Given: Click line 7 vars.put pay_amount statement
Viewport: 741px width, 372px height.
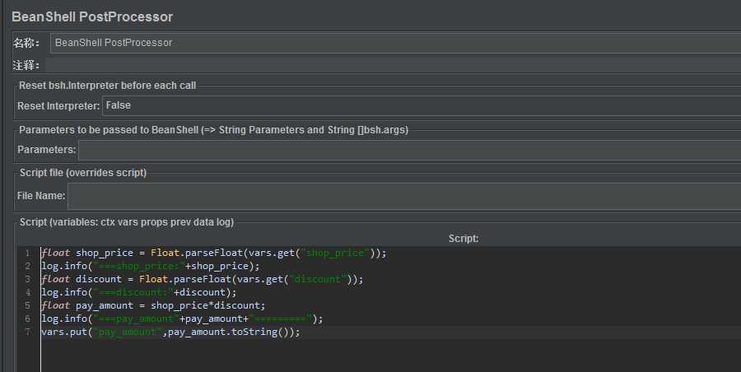Looking at the screenshot, I should click(x=170, y=332).
